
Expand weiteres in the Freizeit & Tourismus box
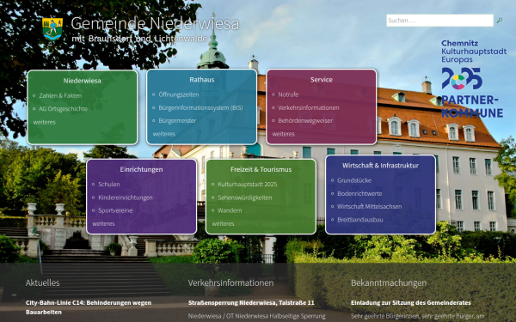[x=223, y=224]
